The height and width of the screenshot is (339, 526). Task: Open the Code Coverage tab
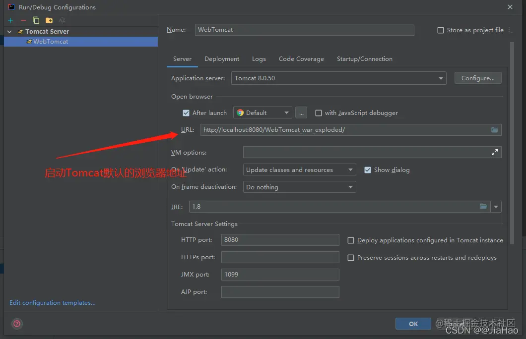[301, 59]
